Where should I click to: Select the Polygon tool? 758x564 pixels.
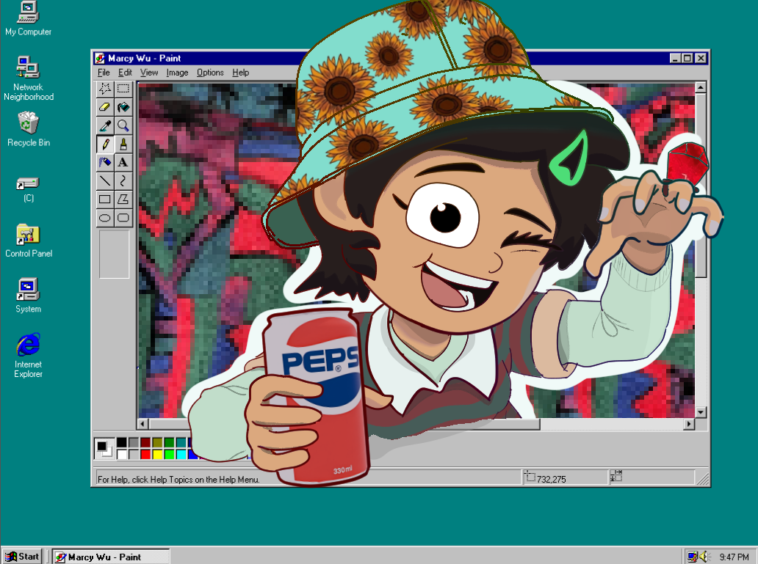(123, 199)
